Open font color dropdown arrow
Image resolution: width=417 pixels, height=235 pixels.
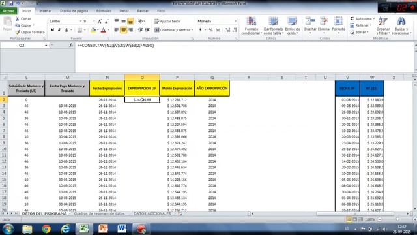pyautogui.click(x=108, y=30)
